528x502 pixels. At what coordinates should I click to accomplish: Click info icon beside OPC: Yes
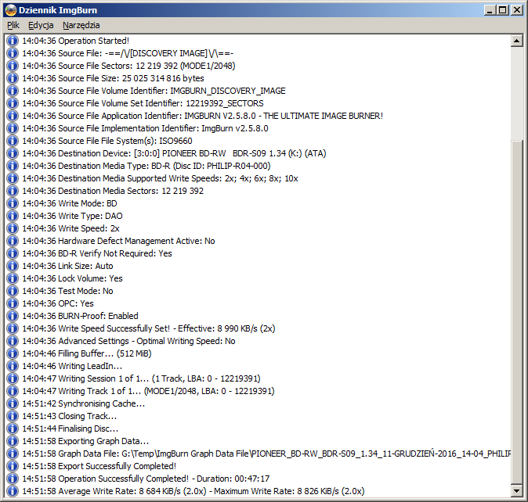pyautogui.click(x=12, y=303)
